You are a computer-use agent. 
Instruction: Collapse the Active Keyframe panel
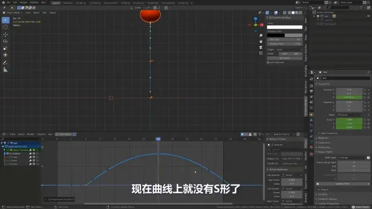pos(268,170)
